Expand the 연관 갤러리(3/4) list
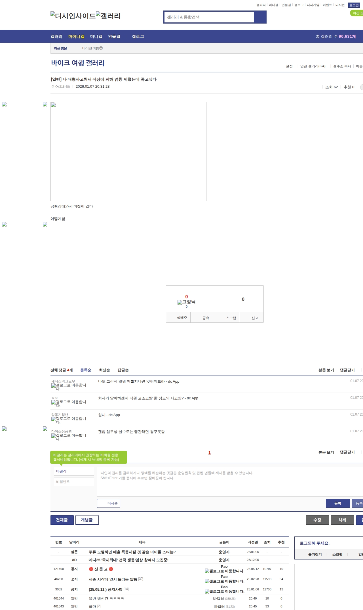Viewport: 363px width, 610px height. pos(313,66)
